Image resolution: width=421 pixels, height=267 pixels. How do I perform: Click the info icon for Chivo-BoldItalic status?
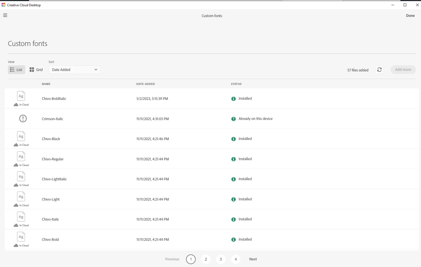(233, 99)
